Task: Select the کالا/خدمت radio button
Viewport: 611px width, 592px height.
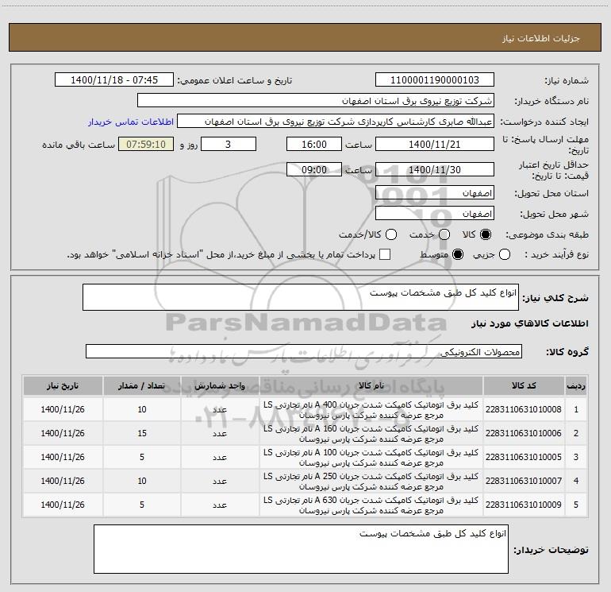Action: pyautogui.click(x=391, y=234)
